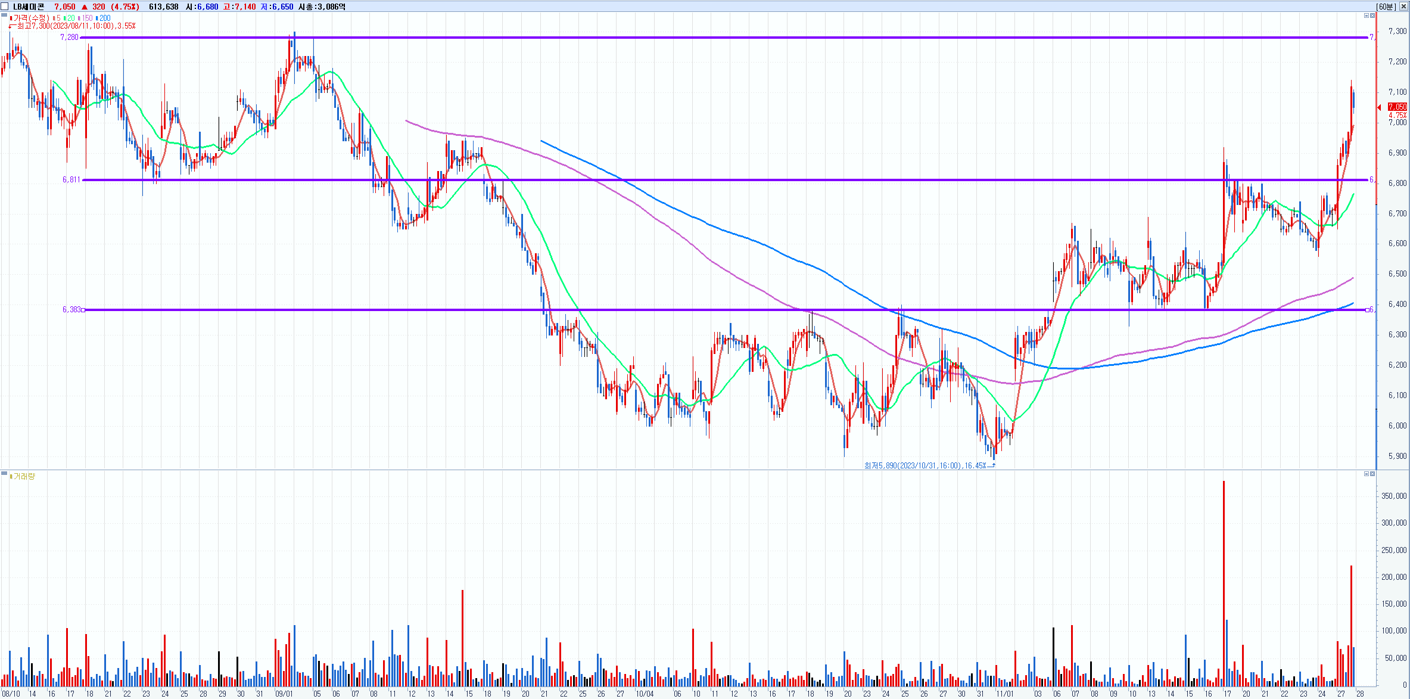Toggle the 5-period moving average legend
Image resolution: width=1410 pixels, height=699 pixels.
tap(58, 18)
